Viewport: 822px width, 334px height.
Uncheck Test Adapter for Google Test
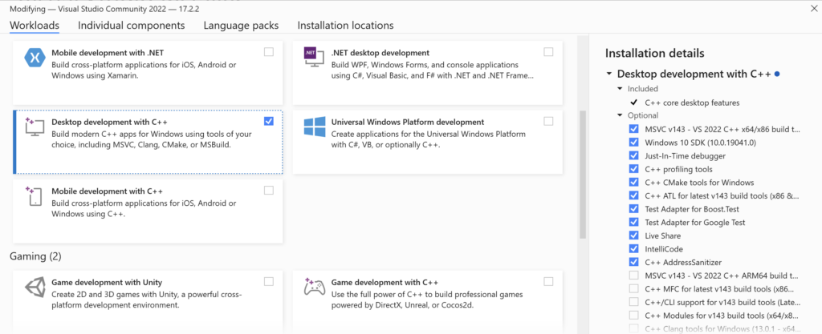point(634,222)
